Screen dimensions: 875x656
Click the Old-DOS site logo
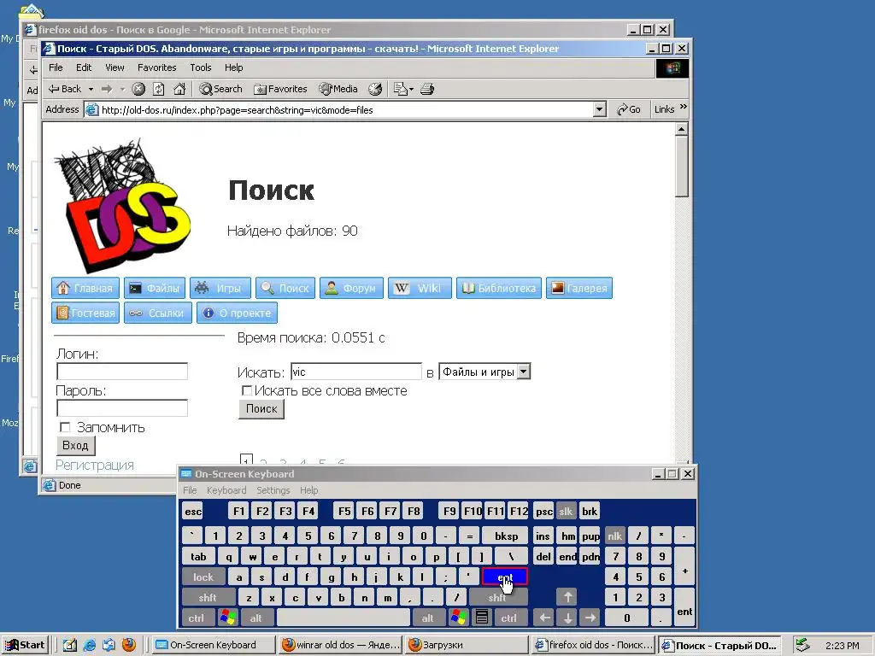[123, 205]
